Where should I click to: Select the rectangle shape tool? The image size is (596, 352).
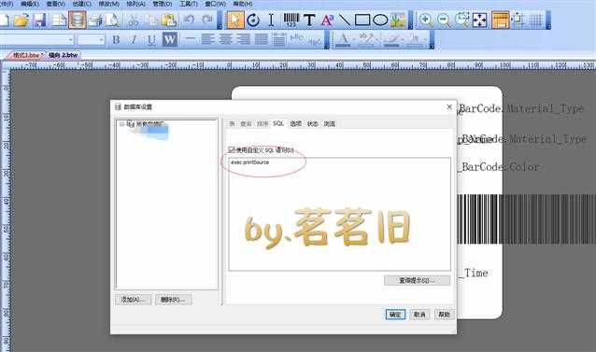pyautogui.click(x=362, y=20)
